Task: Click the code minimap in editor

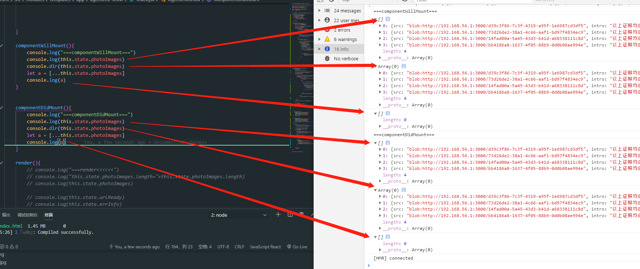Action: click(x=302, y=73)
